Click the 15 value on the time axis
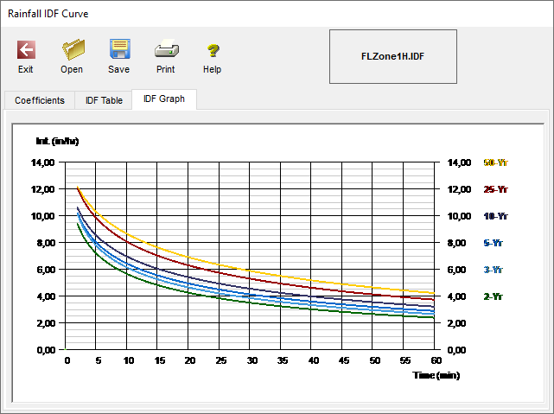The height and width of the screenshot is (414, 554). click(160, 360)
